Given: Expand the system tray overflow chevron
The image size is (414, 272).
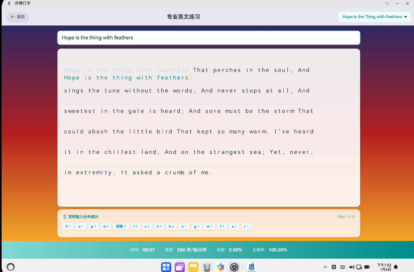Looking at the screenshot, I should pyautogui.click(x=325, y=267).
